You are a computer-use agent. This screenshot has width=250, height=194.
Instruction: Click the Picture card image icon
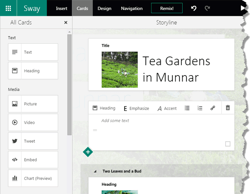coord(15,104)
